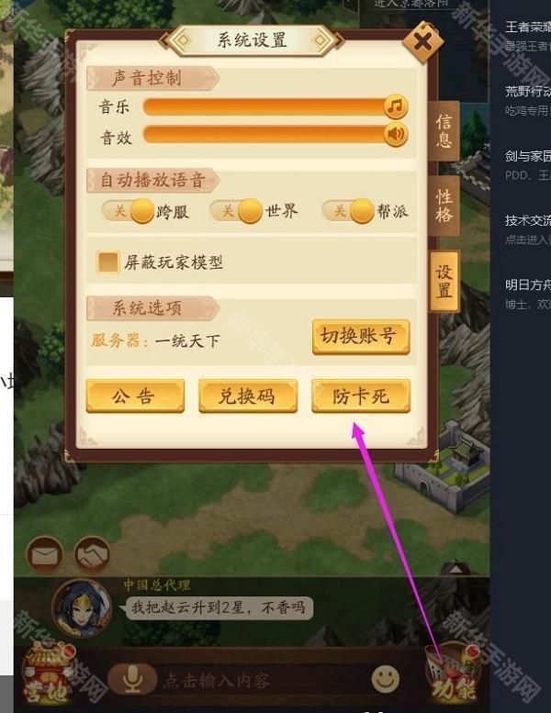Click the sound effects speaker knob
This screenshot has height=713, width=551.
click(x=396, y=135)
